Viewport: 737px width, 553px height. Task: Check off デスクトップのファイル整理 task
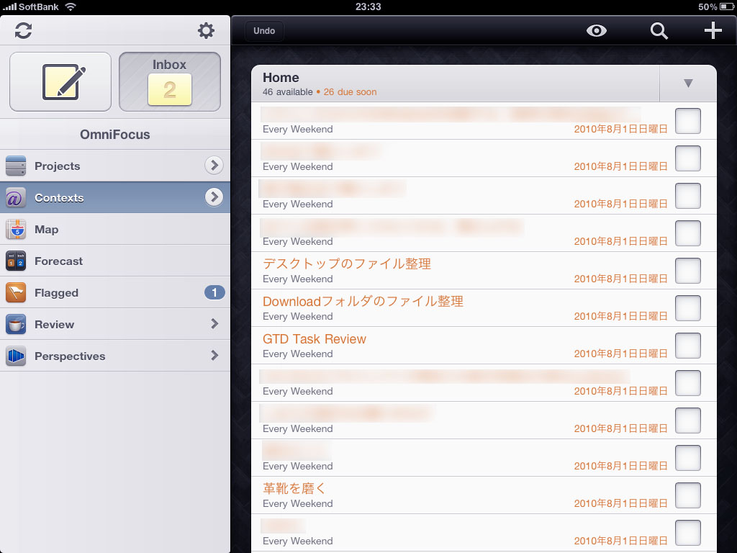pos(688,271)
